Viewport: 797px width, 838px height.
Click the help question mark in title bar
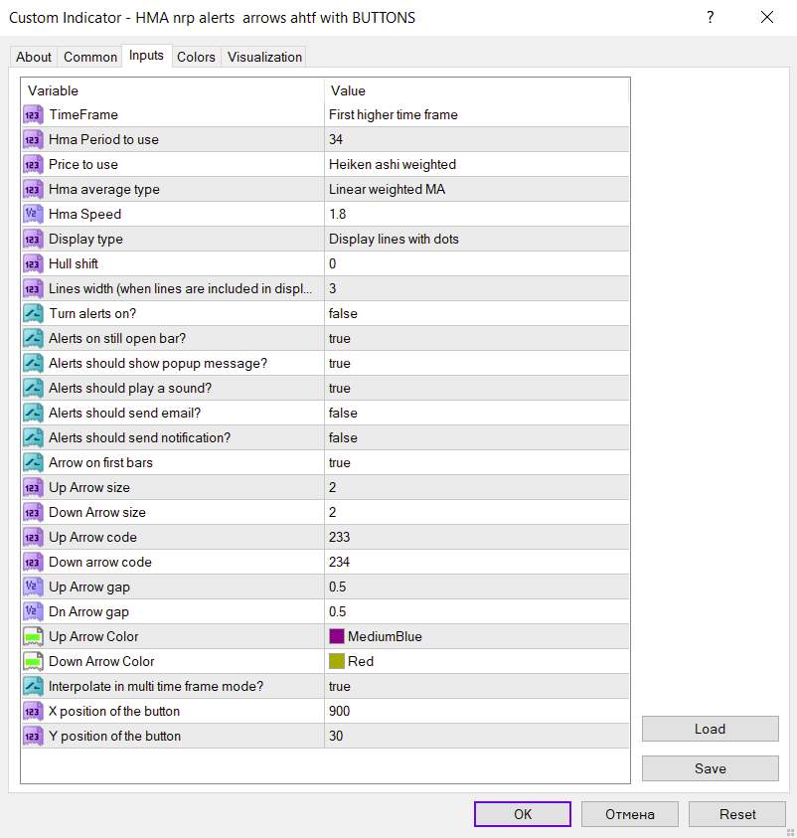(710, 18)
